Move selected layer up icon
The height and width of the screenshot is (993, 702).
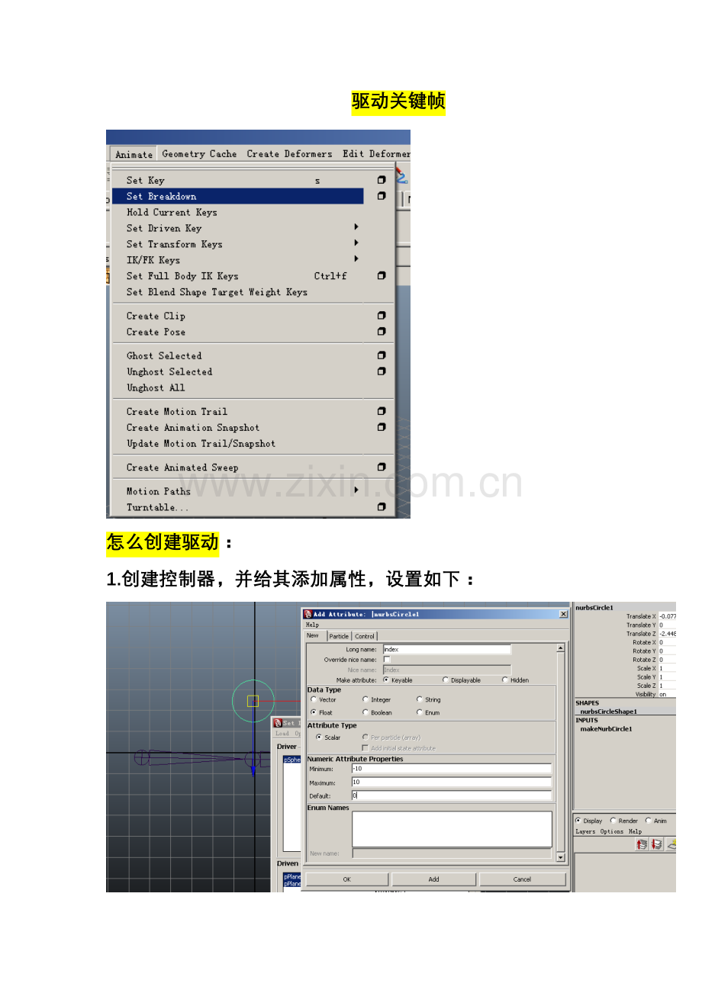(642, 844)
